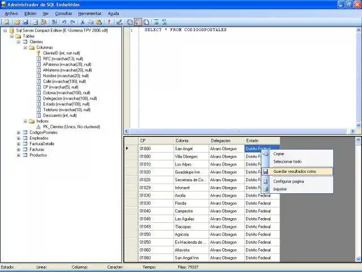Screen dimensions: 362x272
Task: Click the query editor horizontal scroll right arrow
Action: tap(352, 131)
